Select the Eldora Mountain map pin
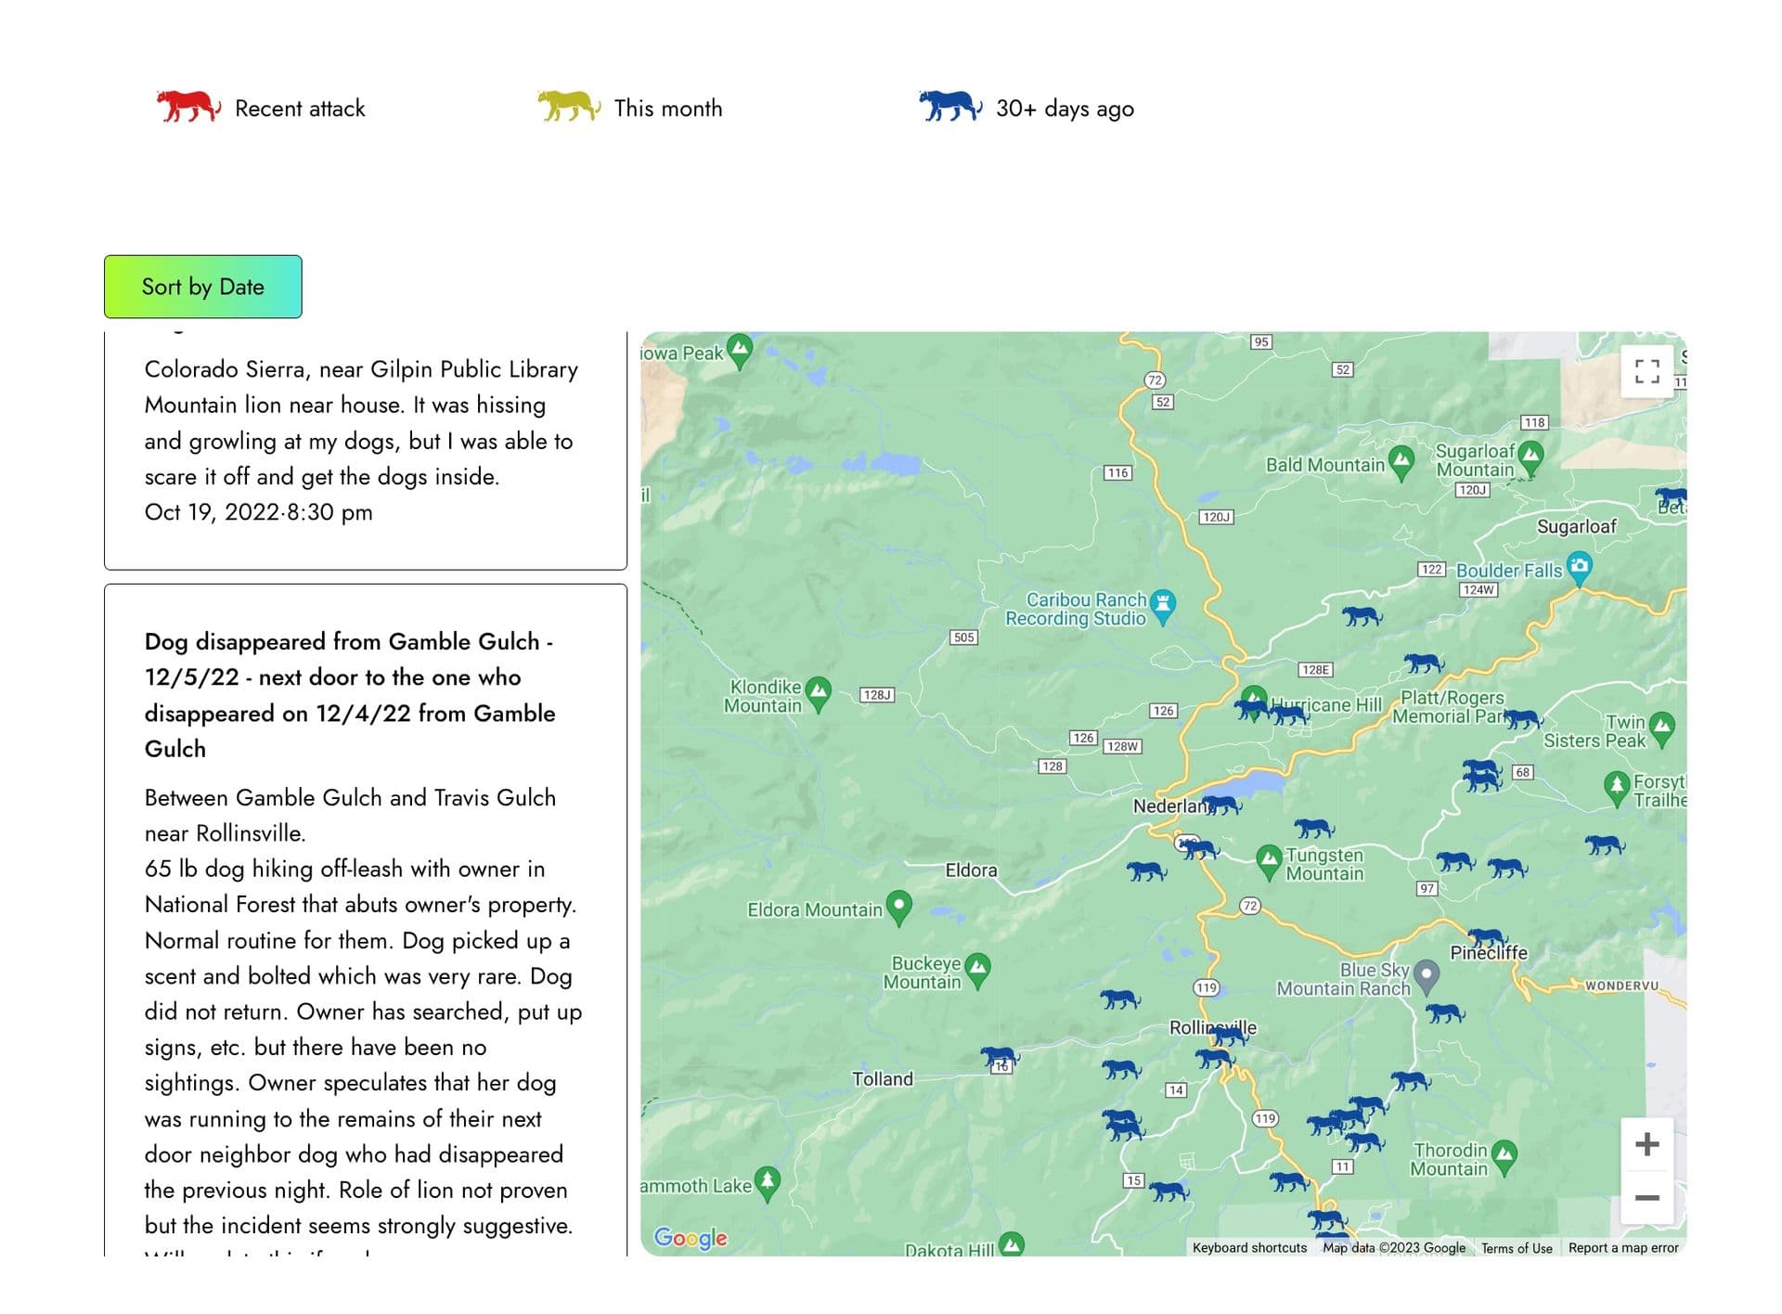 point(898,906)
